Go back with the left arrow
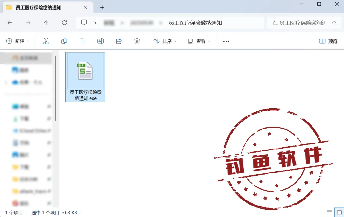Viewport: 344px width, 217px height. coord(10,23)
